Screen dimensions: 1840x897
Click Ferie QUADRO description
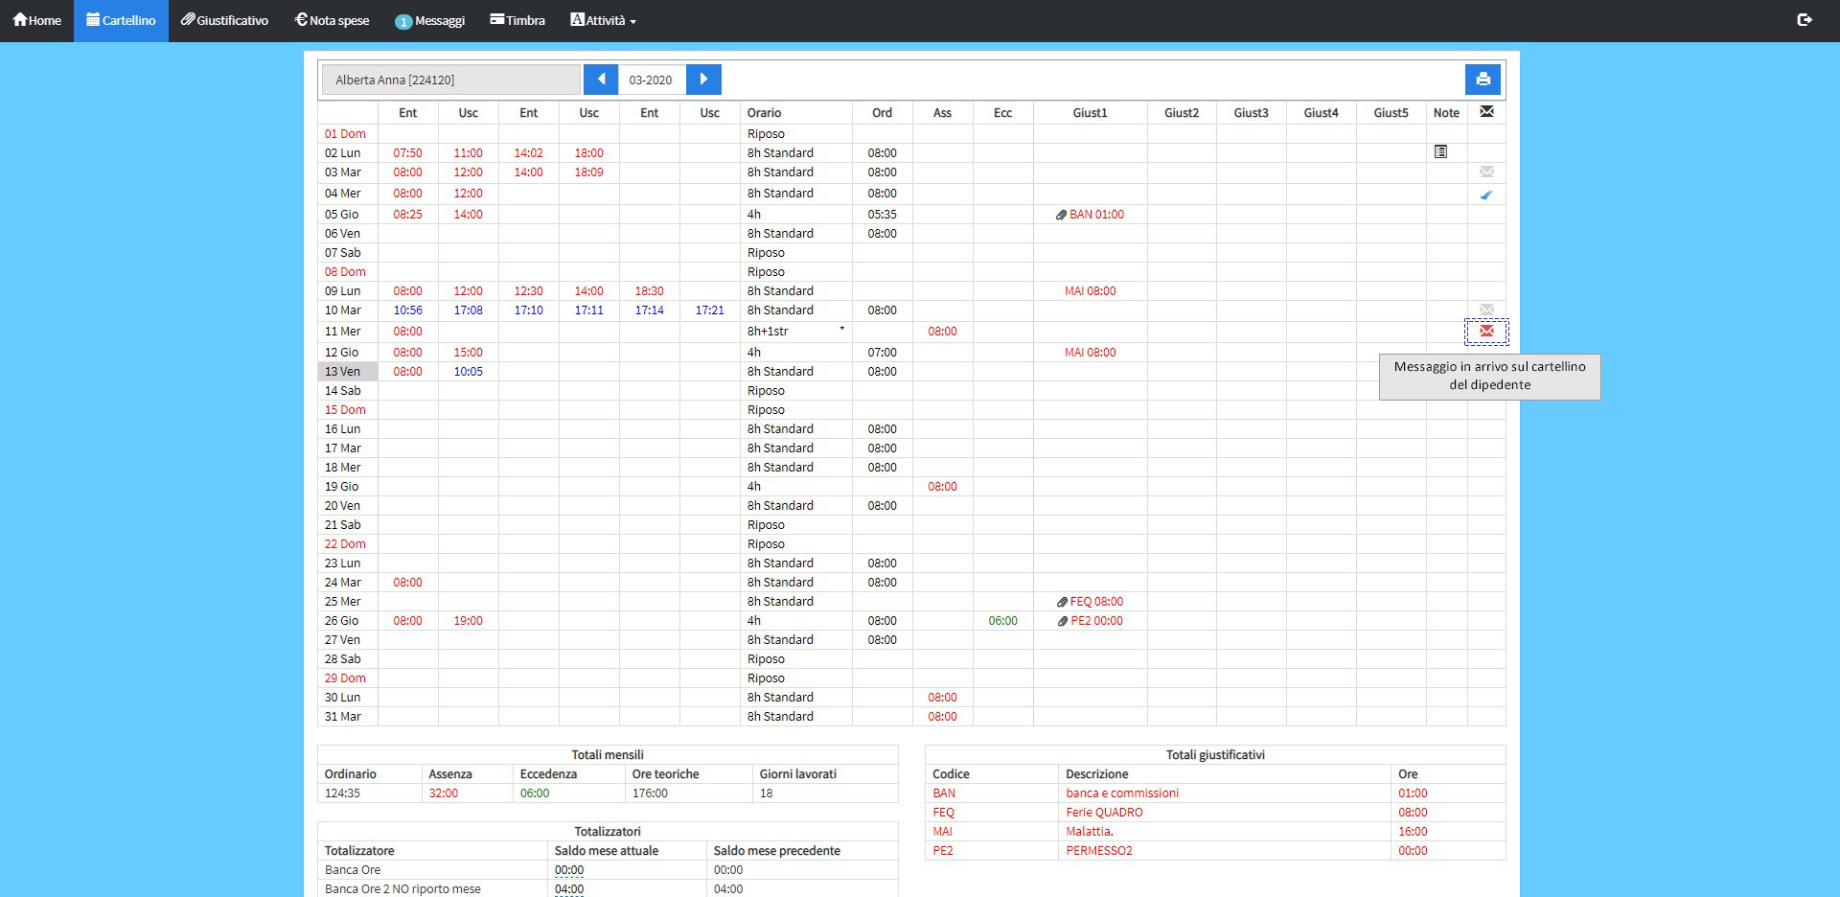(1104, 813)
